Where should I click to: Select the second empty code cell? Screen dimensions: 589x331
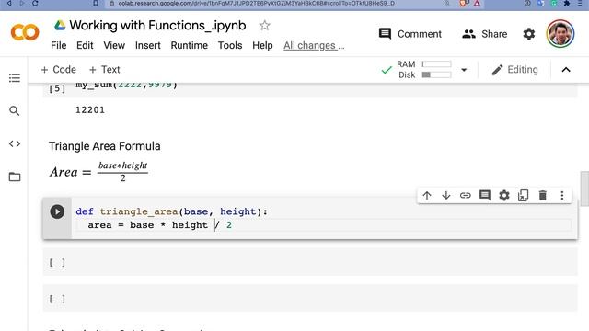(x=310, y=298)
